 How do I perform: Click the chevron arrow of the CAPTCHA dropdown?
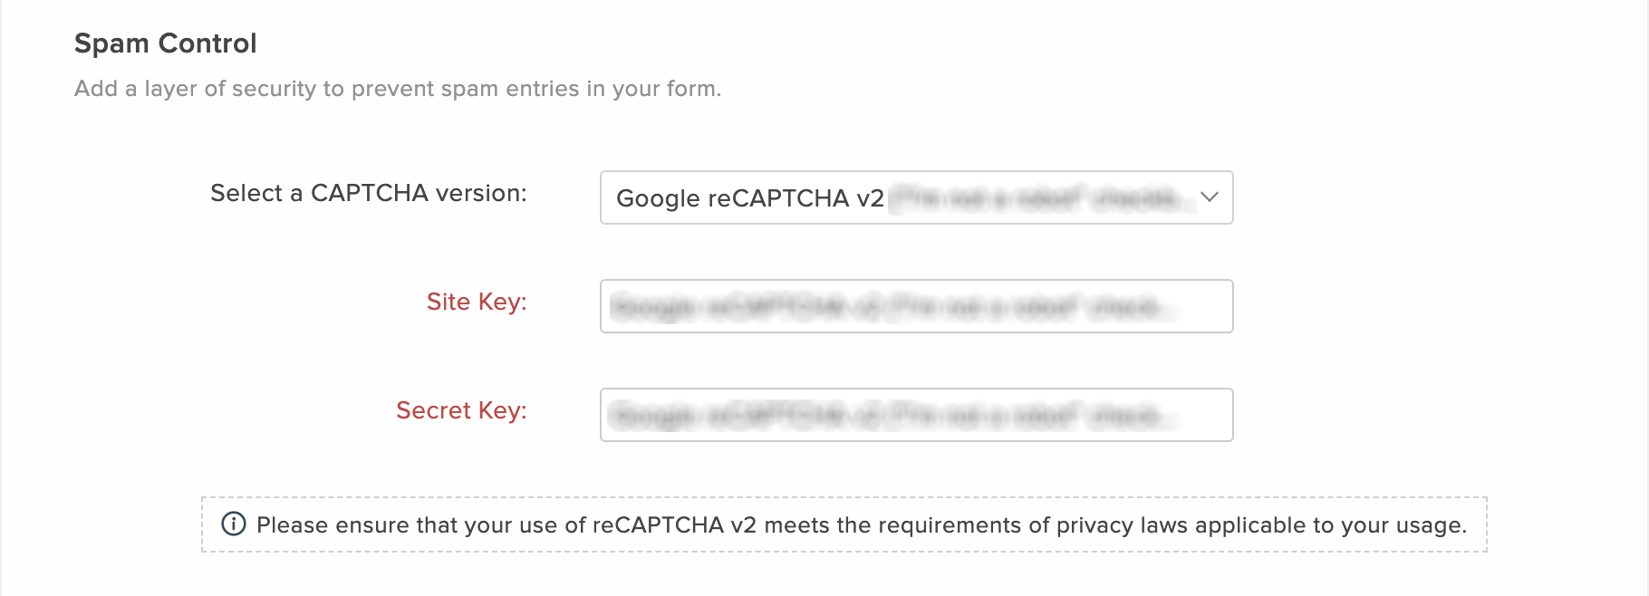click(1209, 197)
